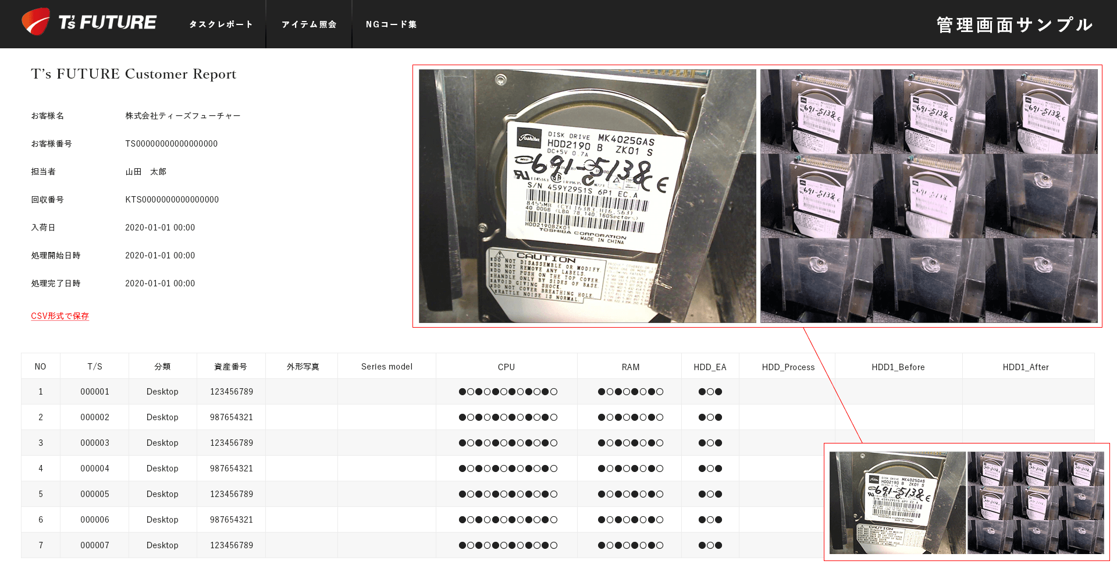Click HDD_EA dots value in row 000006

[710, 520]
